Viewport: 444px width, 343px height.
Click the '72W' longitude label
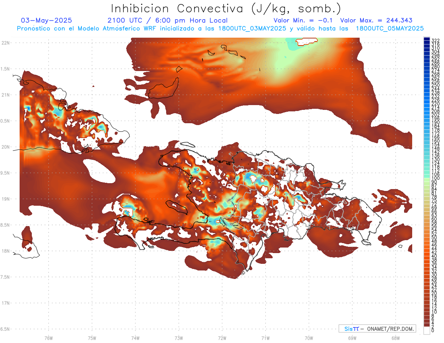pos(222,338)
